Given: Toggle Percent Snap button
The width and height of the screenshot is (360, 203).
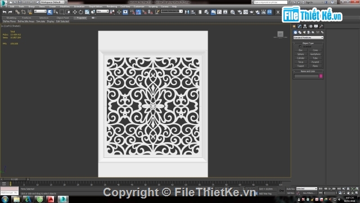Looking at the screenshot, I should click(144, 12).
